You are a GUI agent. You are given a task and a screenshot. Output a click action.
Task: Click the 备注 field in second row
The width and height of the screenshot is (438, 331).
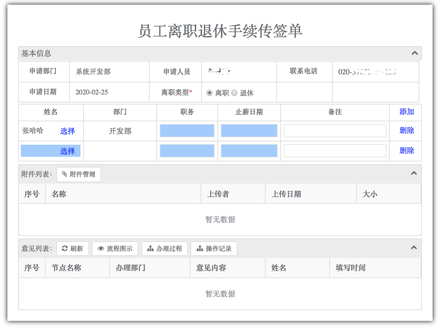click(335, 151)
